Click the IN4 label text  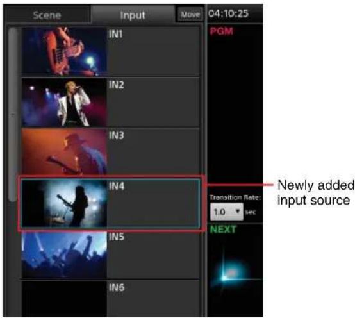[x=117, y=186]
